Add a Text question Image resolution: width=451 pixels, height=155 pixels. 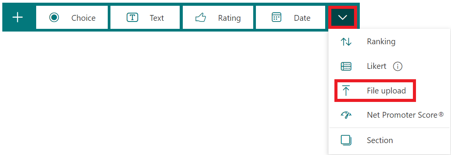click(145, 18)
